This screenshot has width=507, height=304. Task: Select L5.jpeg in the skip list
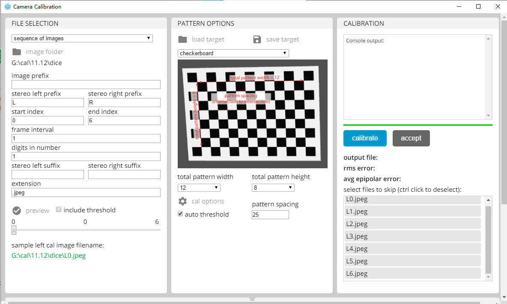413,261
